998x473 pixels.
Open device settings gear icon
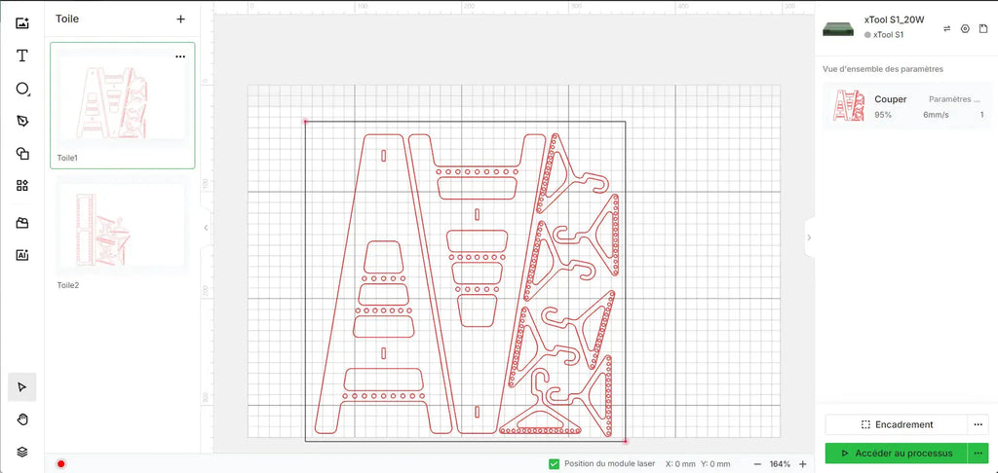(x=965, y=28)
